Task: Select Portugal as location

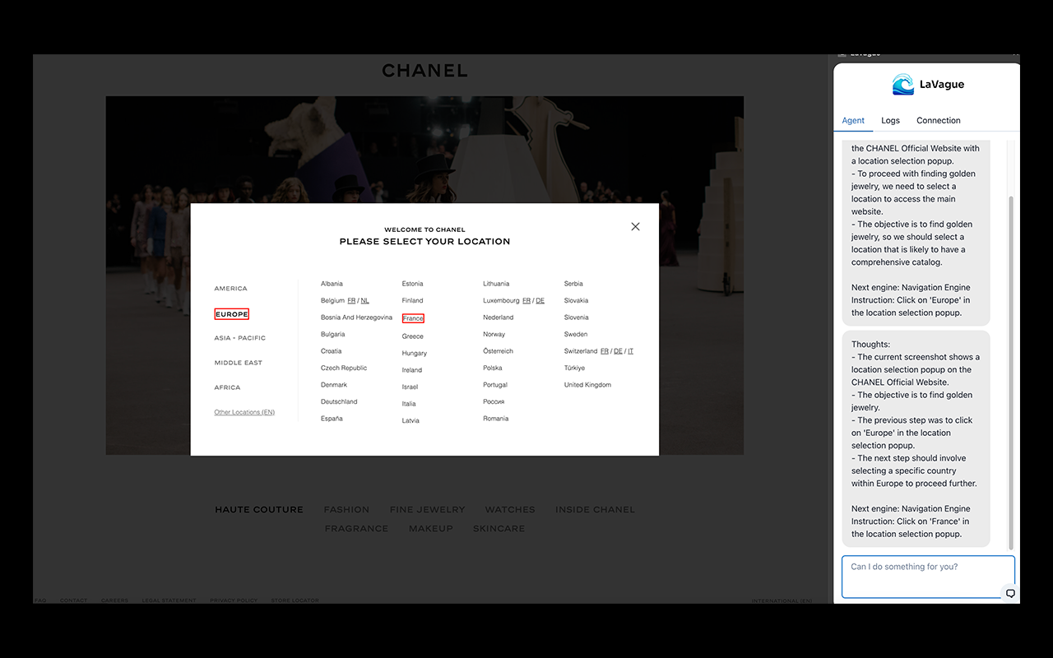Action: pyautogui.click(x=495, y=385)
